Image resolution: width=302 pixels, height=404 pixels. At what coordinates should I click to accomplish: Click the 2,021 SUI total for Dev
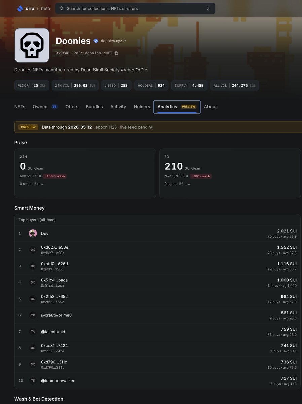287,231
